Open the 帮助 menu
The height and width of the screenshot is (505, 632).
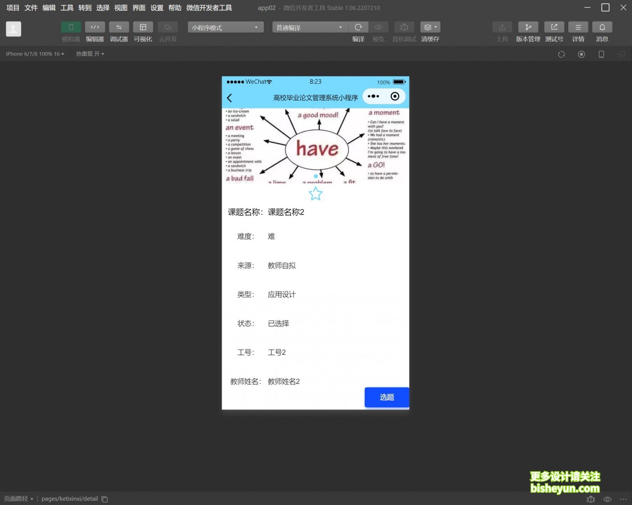pyautogui.click(x=175, y=8)
